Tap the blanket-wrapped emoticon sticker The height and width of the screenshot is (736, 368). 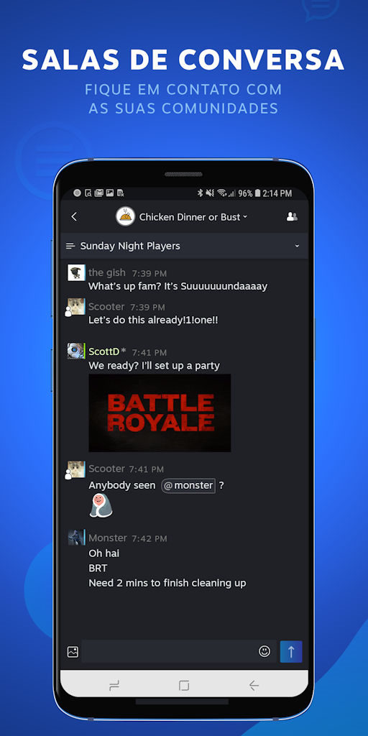101,505
